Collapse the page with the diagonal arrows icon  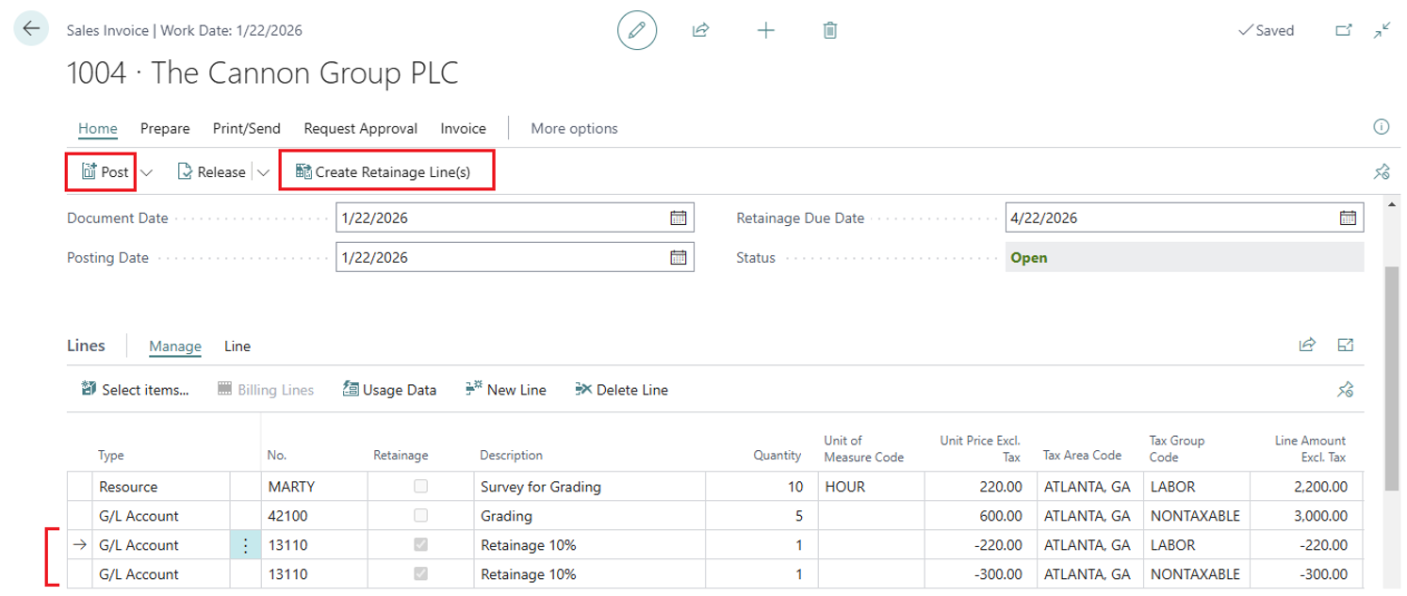coord(1382,30)
